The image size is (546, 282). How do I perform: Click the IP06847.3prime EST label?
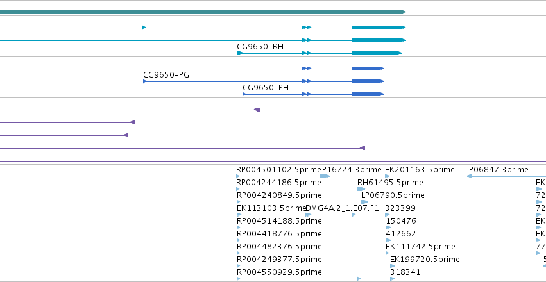pyautogui.click(x=498, y=170)
